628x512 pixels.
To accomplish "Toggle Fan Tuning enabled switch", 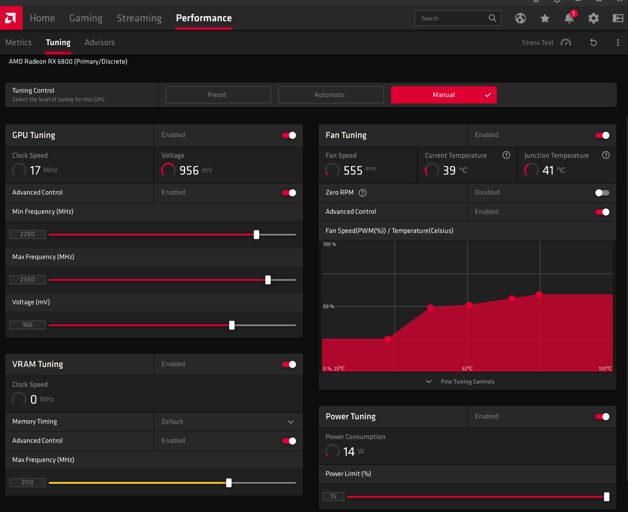I will tap(602, 135).
